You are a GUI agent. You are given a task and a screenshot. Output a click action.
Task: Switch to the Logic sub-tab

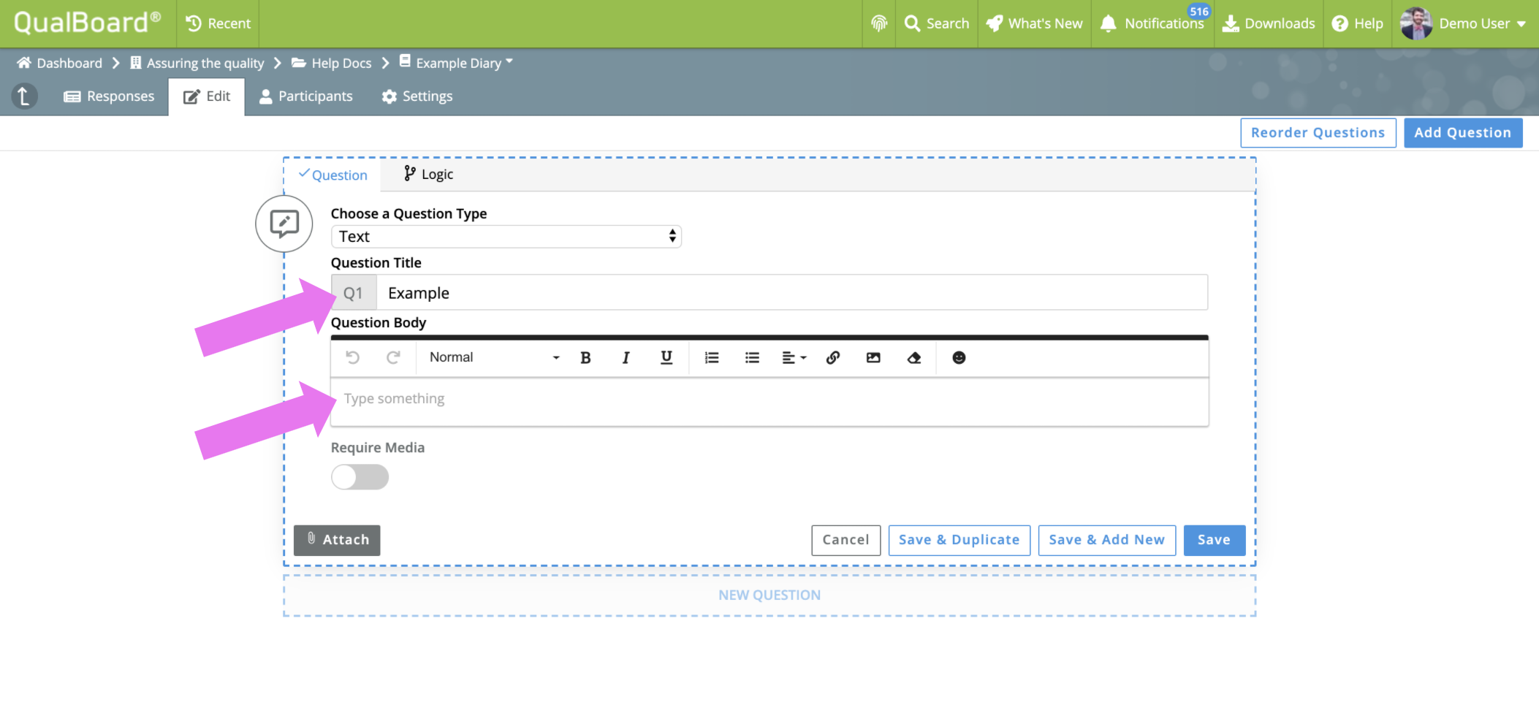click(429, 174)
